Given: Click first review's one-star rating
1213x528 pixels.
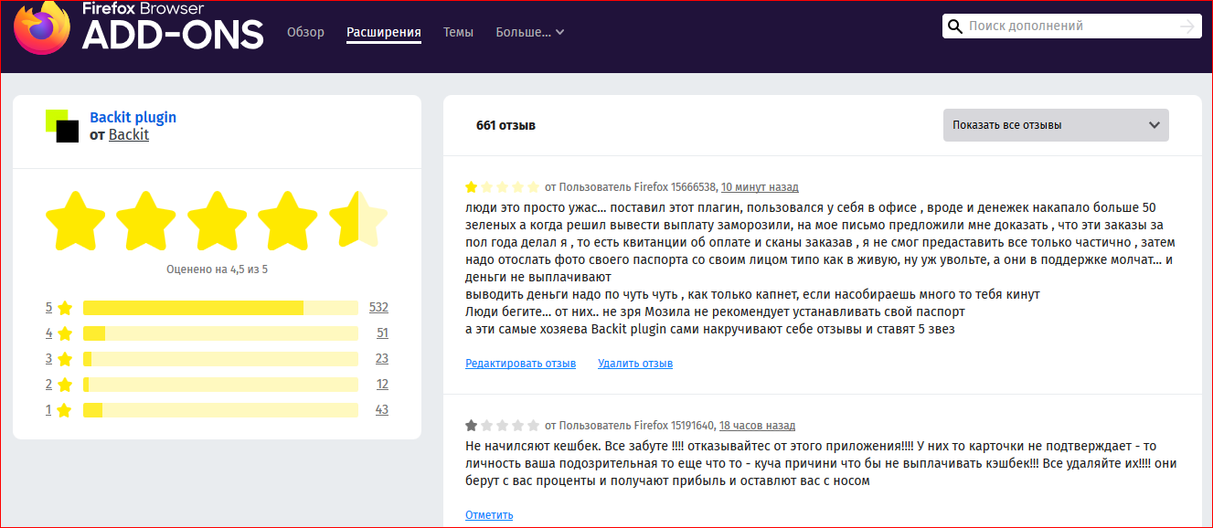Looking at the screenshot, I should pyautogui.click(x=502, y=186).
